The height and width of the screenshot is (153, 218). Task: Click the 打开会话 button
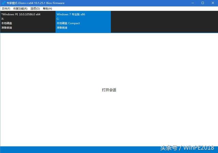(x=109, y=90)
